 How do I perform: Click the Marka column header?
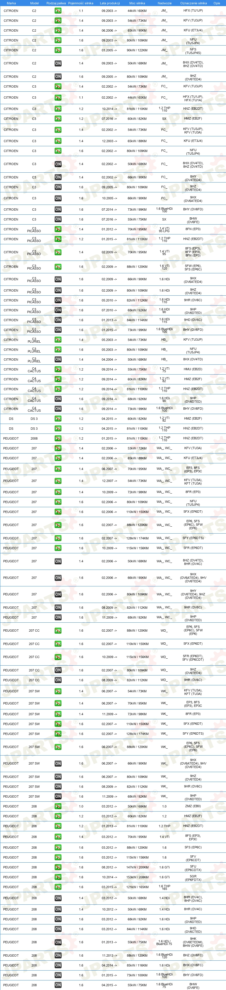(x=11, y=3)
